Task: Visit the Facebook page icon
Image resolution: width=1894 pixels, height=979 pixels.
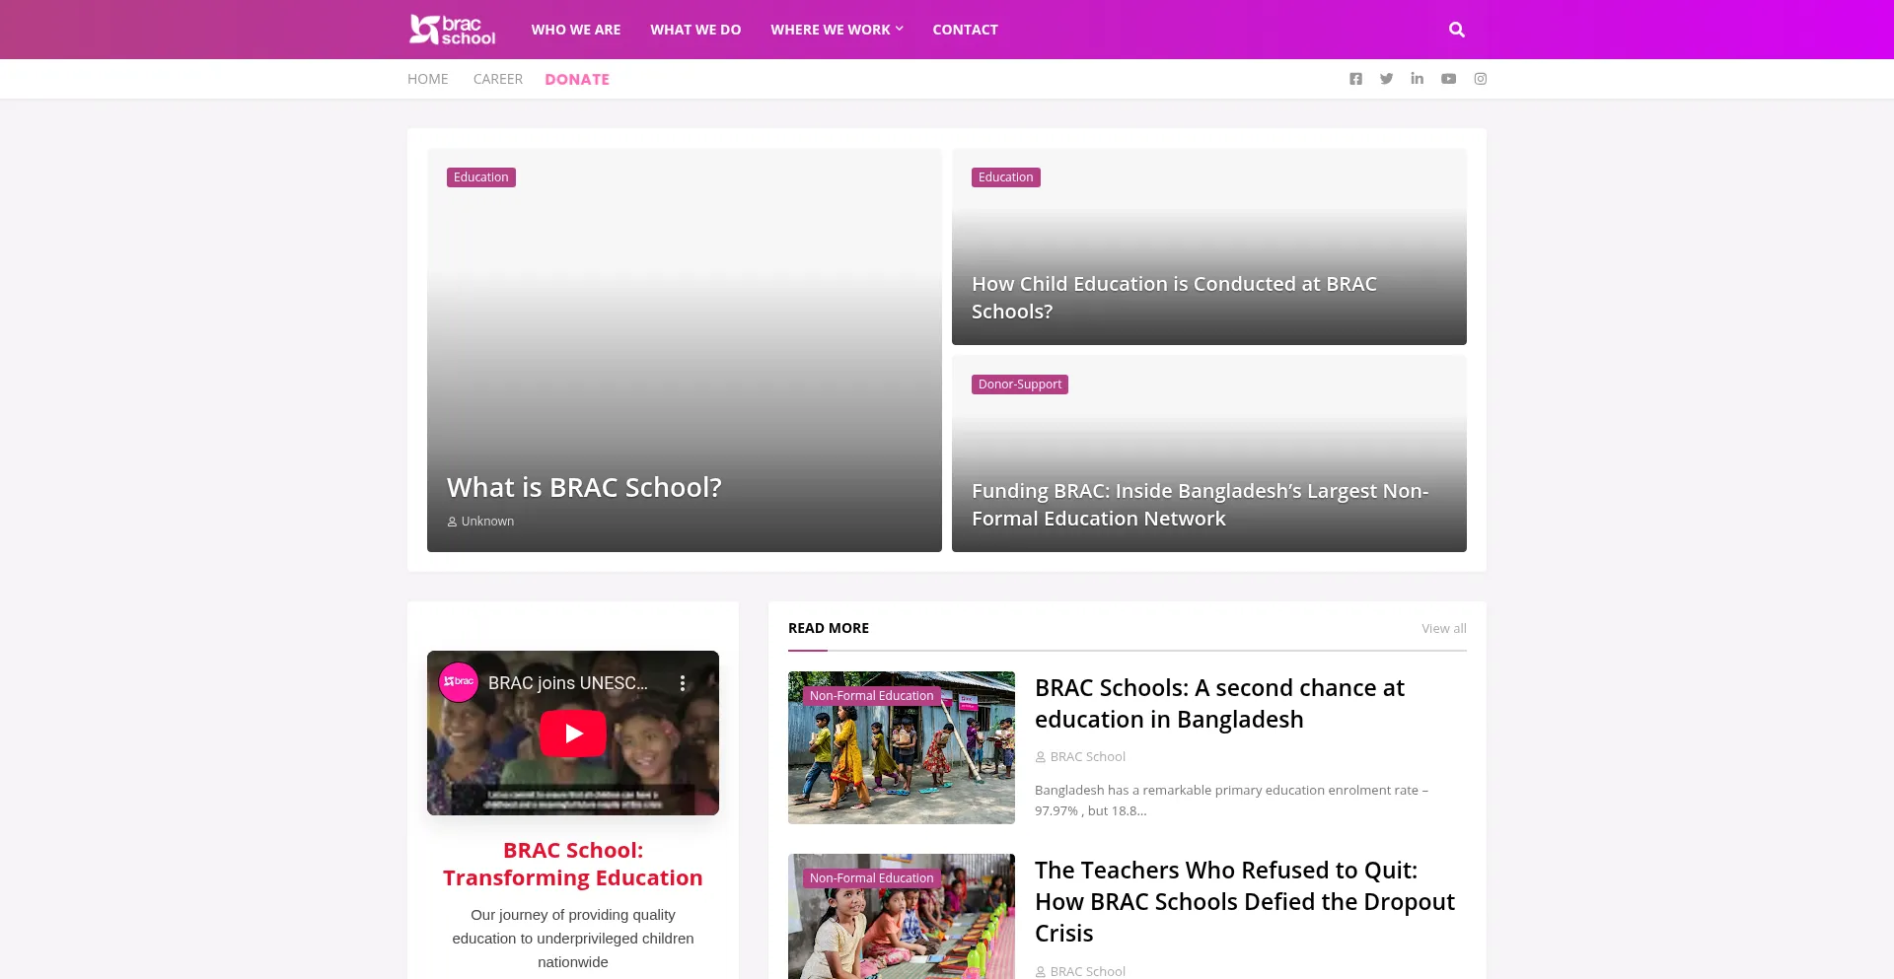Action: [x=1355, y=79]
